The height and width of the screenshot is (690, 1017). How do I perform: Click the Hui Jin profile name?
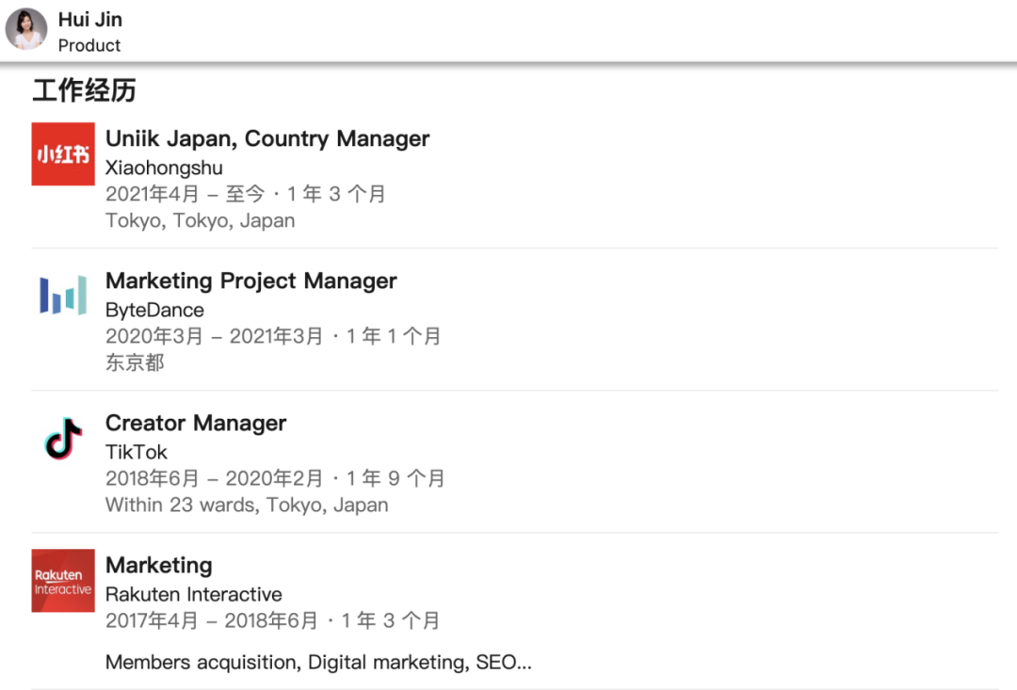(x=89, y=19)
